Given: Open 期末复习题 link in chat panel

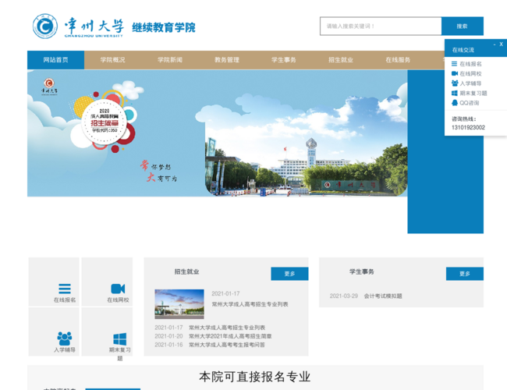Looking at the screenshot, I should click(x=473, y=93).
